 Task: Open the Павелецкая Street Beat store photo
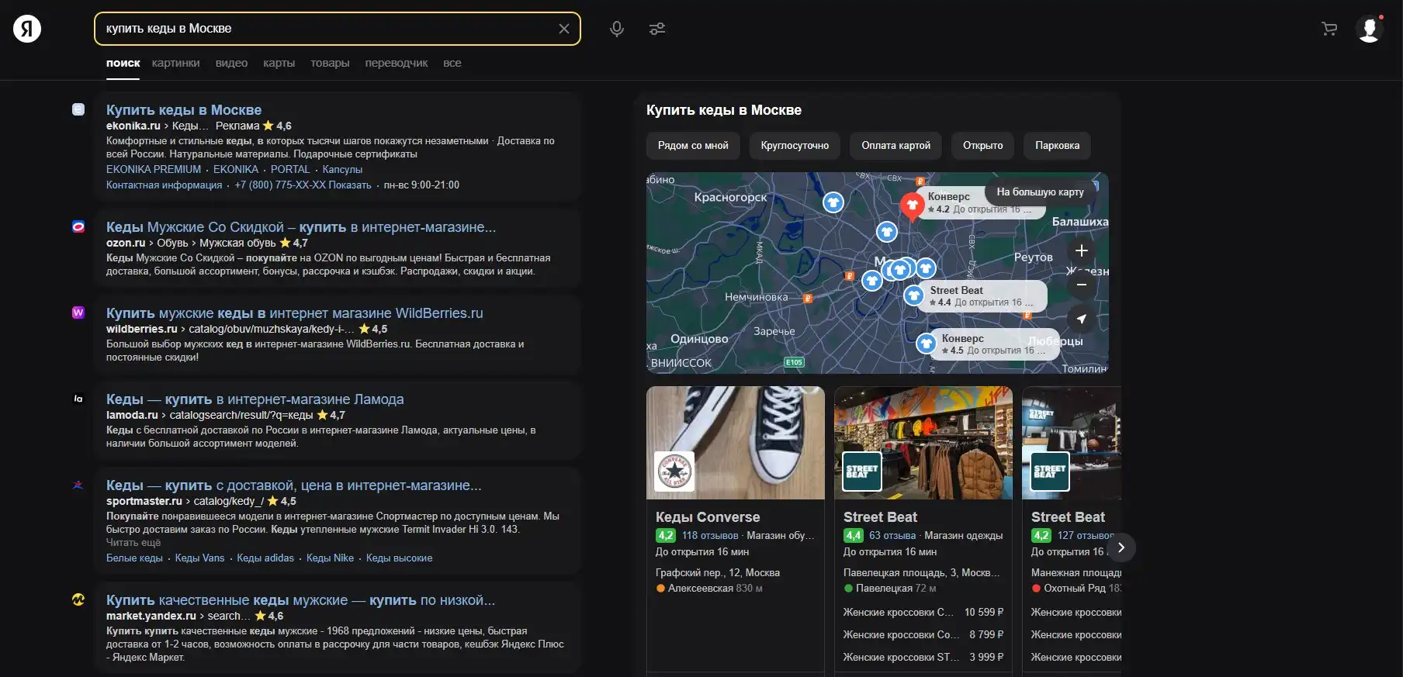(x=923, y=443)
